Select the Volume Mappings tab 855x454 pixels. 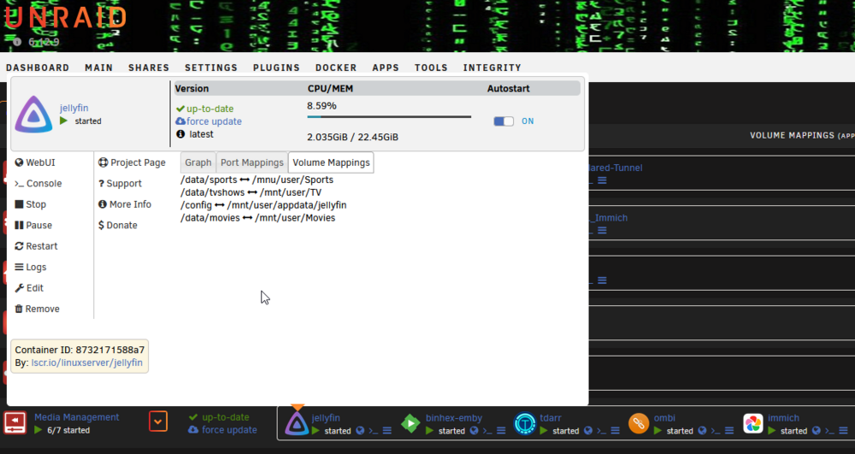click(x=331, y=162)
